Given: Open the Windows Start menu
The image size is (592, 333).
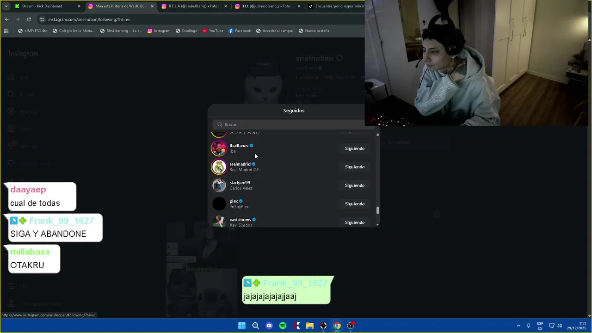Looking at the screenshot, I should pyautogui.click(x=242, y=326).
